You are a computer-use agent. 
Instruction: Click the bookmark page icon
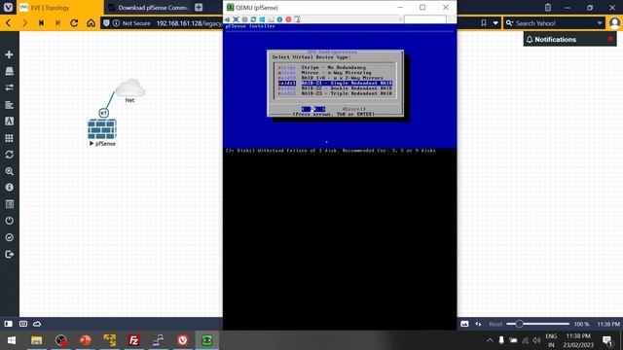click(484, 23)
